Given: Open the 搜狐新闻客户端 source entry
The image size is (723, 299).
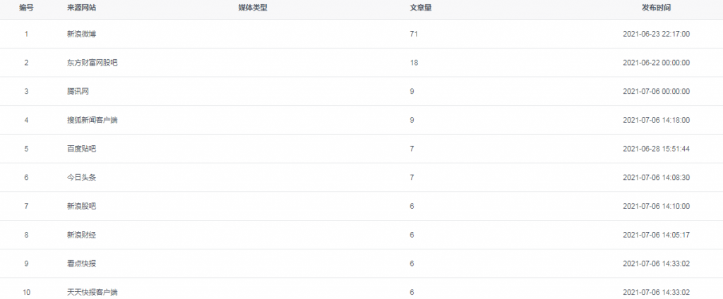Looking at the screenshot, I should click(x=92, y=120).
